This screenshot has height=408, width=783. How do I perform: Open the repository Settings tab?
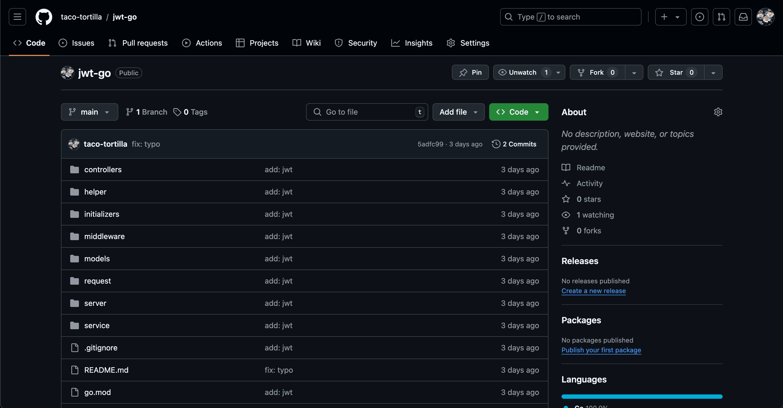[468, 43]
